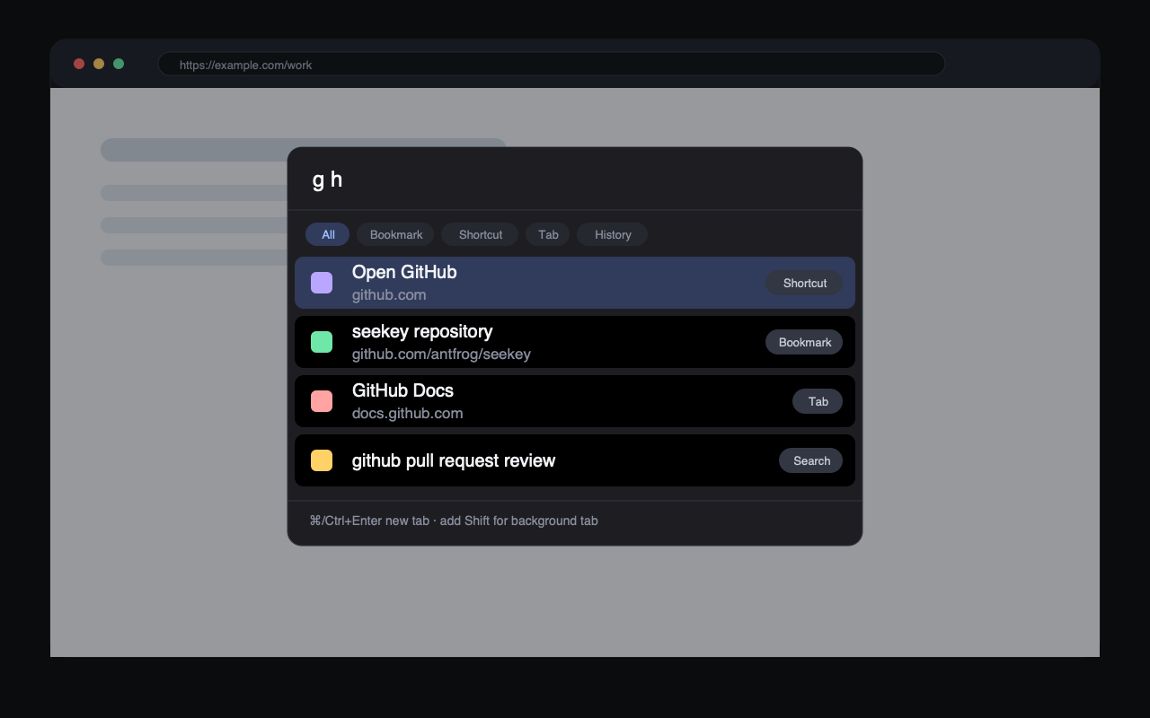Select github pull request review search suggestion
Viewport: 1150px width, 718px height.
pyautogui.click(x=575, y=460)
